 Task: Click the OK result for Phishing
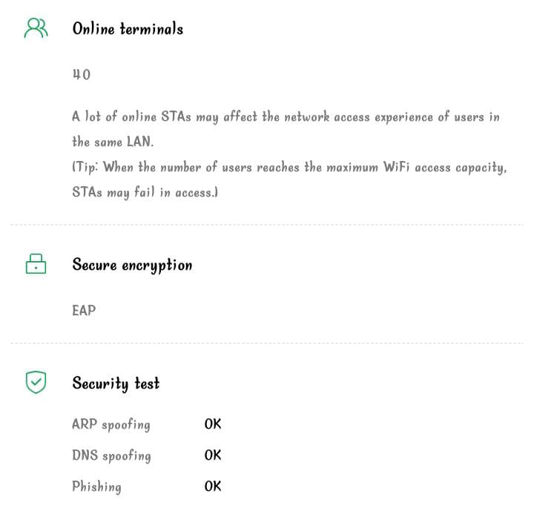[213, 486]
